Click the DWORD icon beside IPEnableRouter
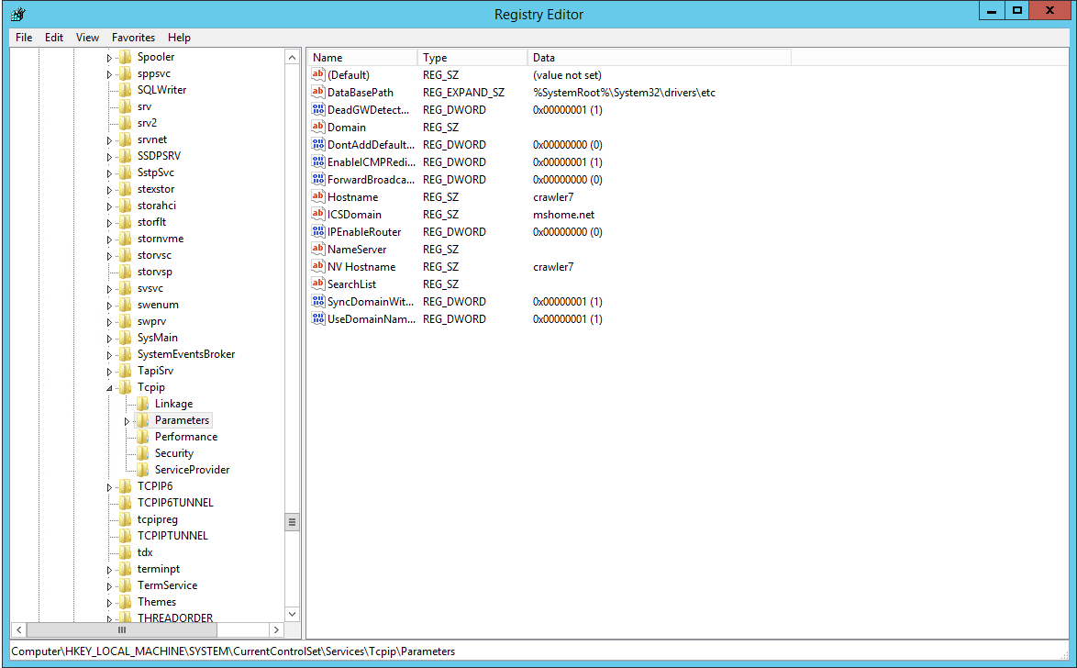Image resolution: width=1077 pixels, height=668 pixels. tap(318, 232)
